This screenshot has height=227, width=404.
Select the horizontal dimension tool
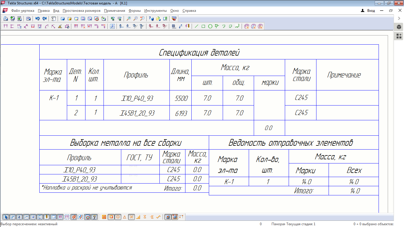pyautogui.click(x=5, y=26)
